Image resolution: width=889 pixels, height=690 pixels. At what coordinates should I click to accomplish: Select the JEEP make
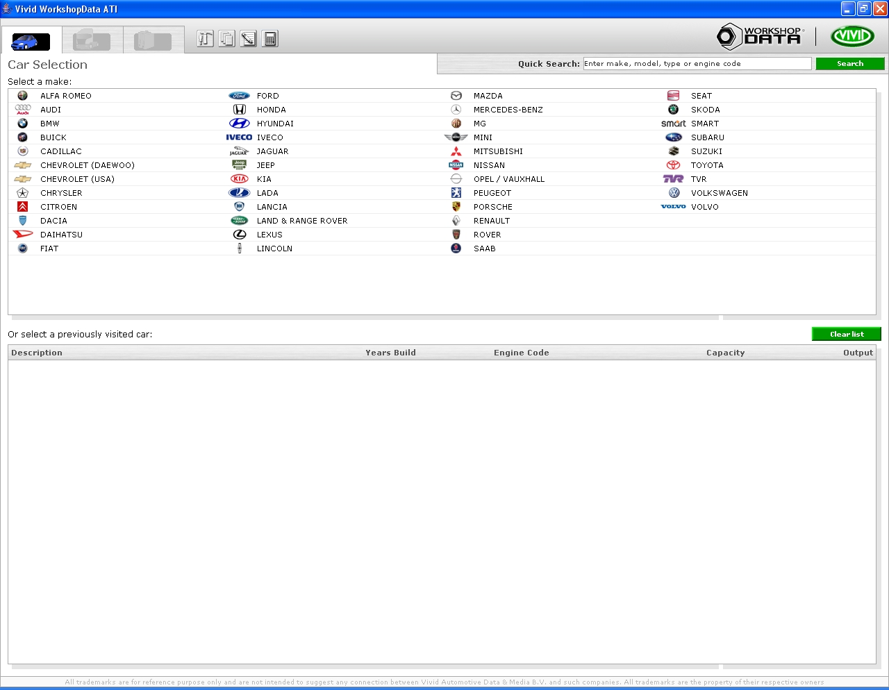pos(266,165)
